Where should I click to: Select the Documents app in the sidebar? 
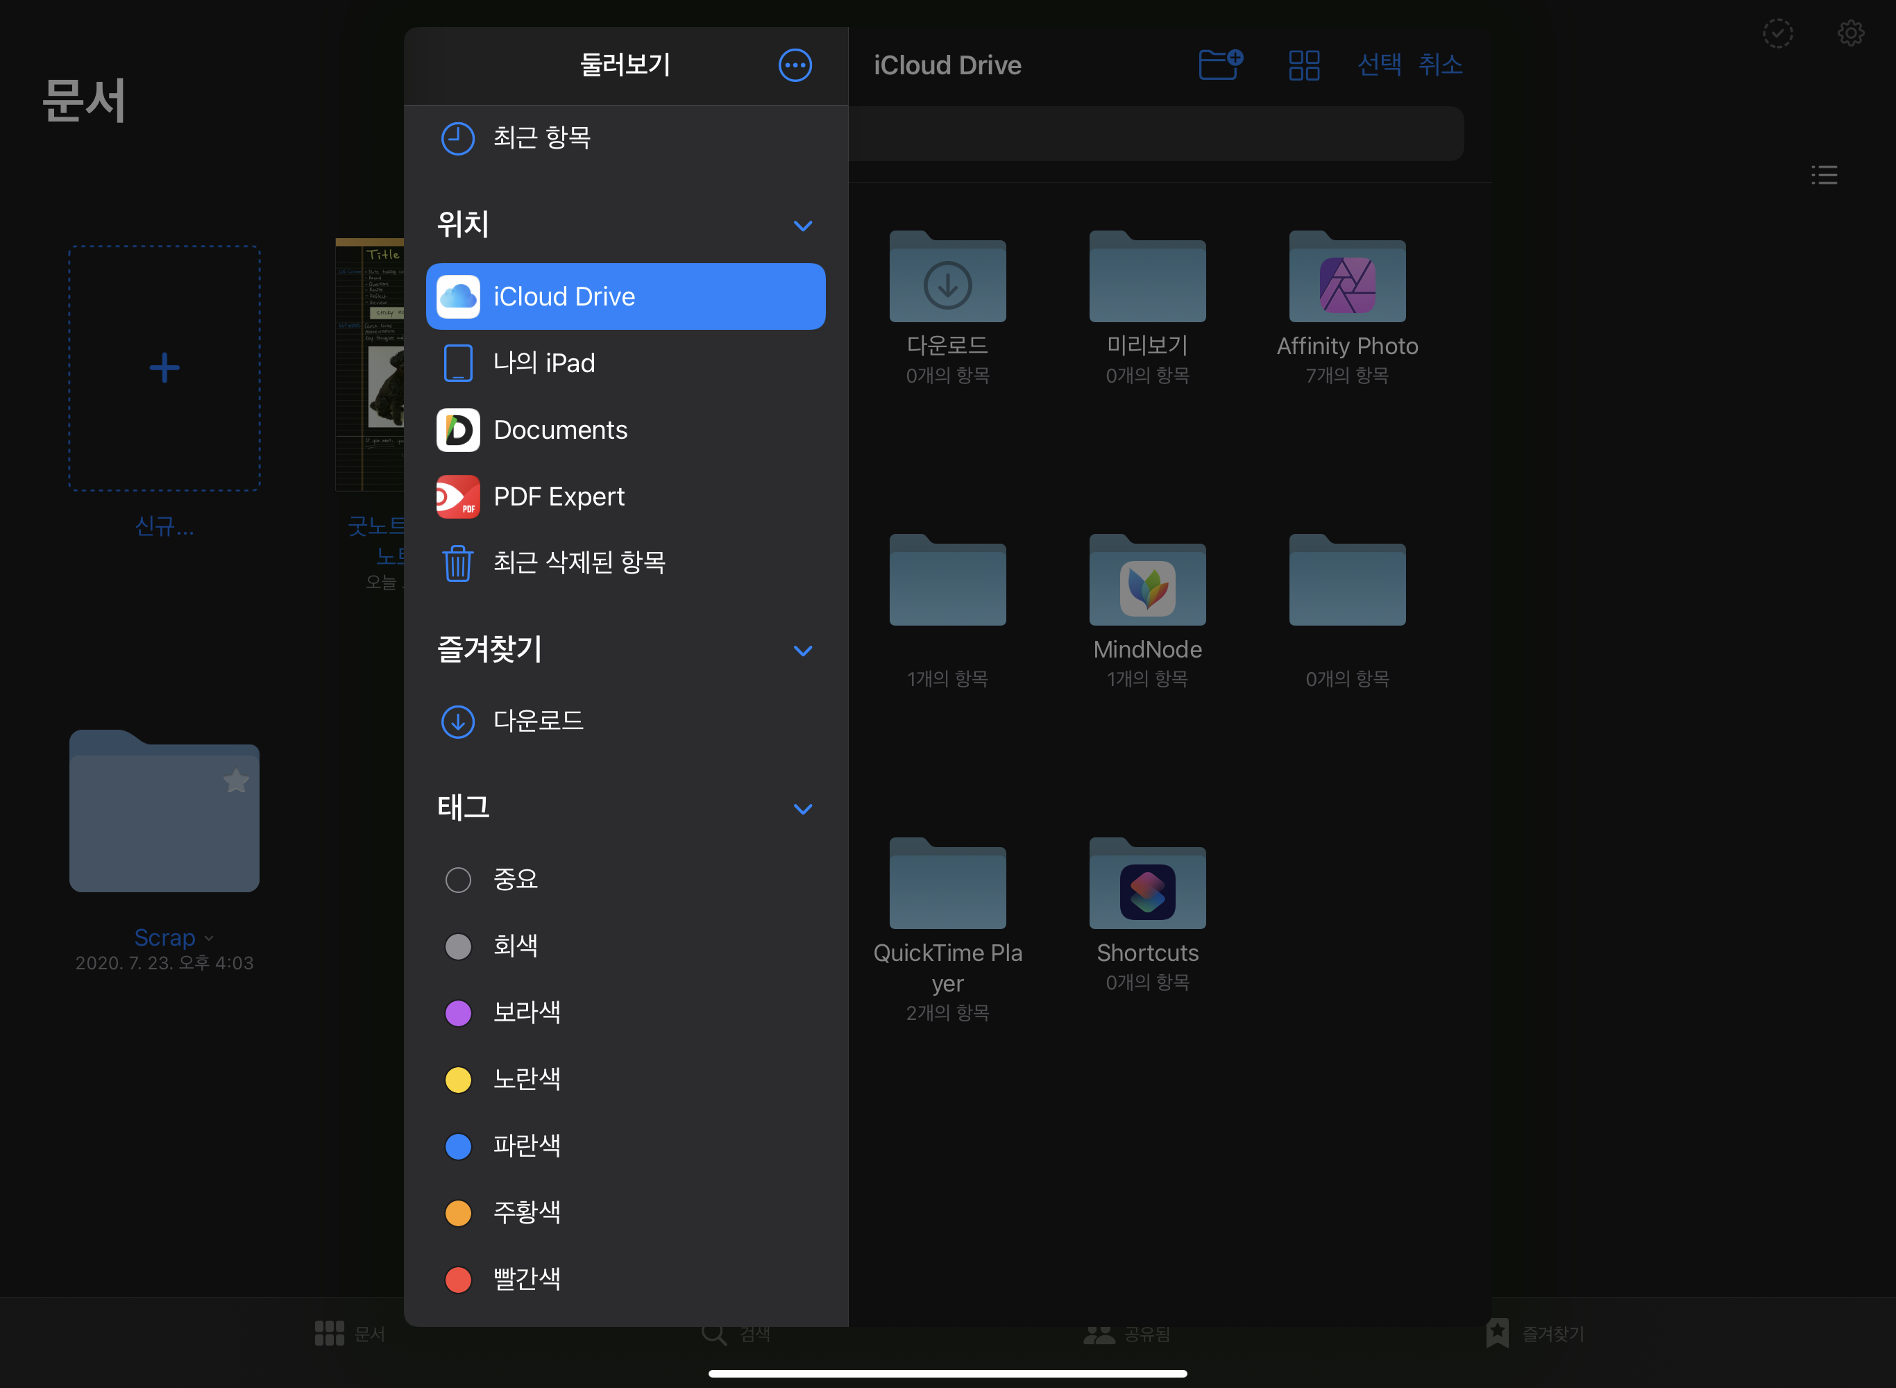coord(561,429)
